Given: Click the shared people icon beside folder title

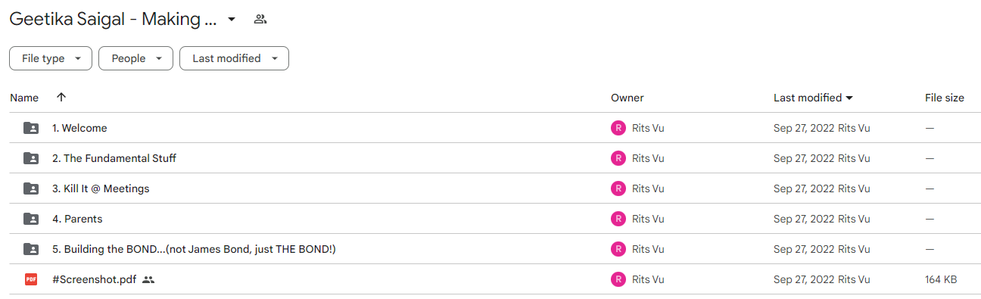Looking at the screenshot, I should coord(260,20).
